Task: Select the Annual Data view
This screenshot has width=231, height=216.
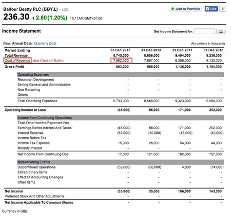Action: tap(22, 43)
